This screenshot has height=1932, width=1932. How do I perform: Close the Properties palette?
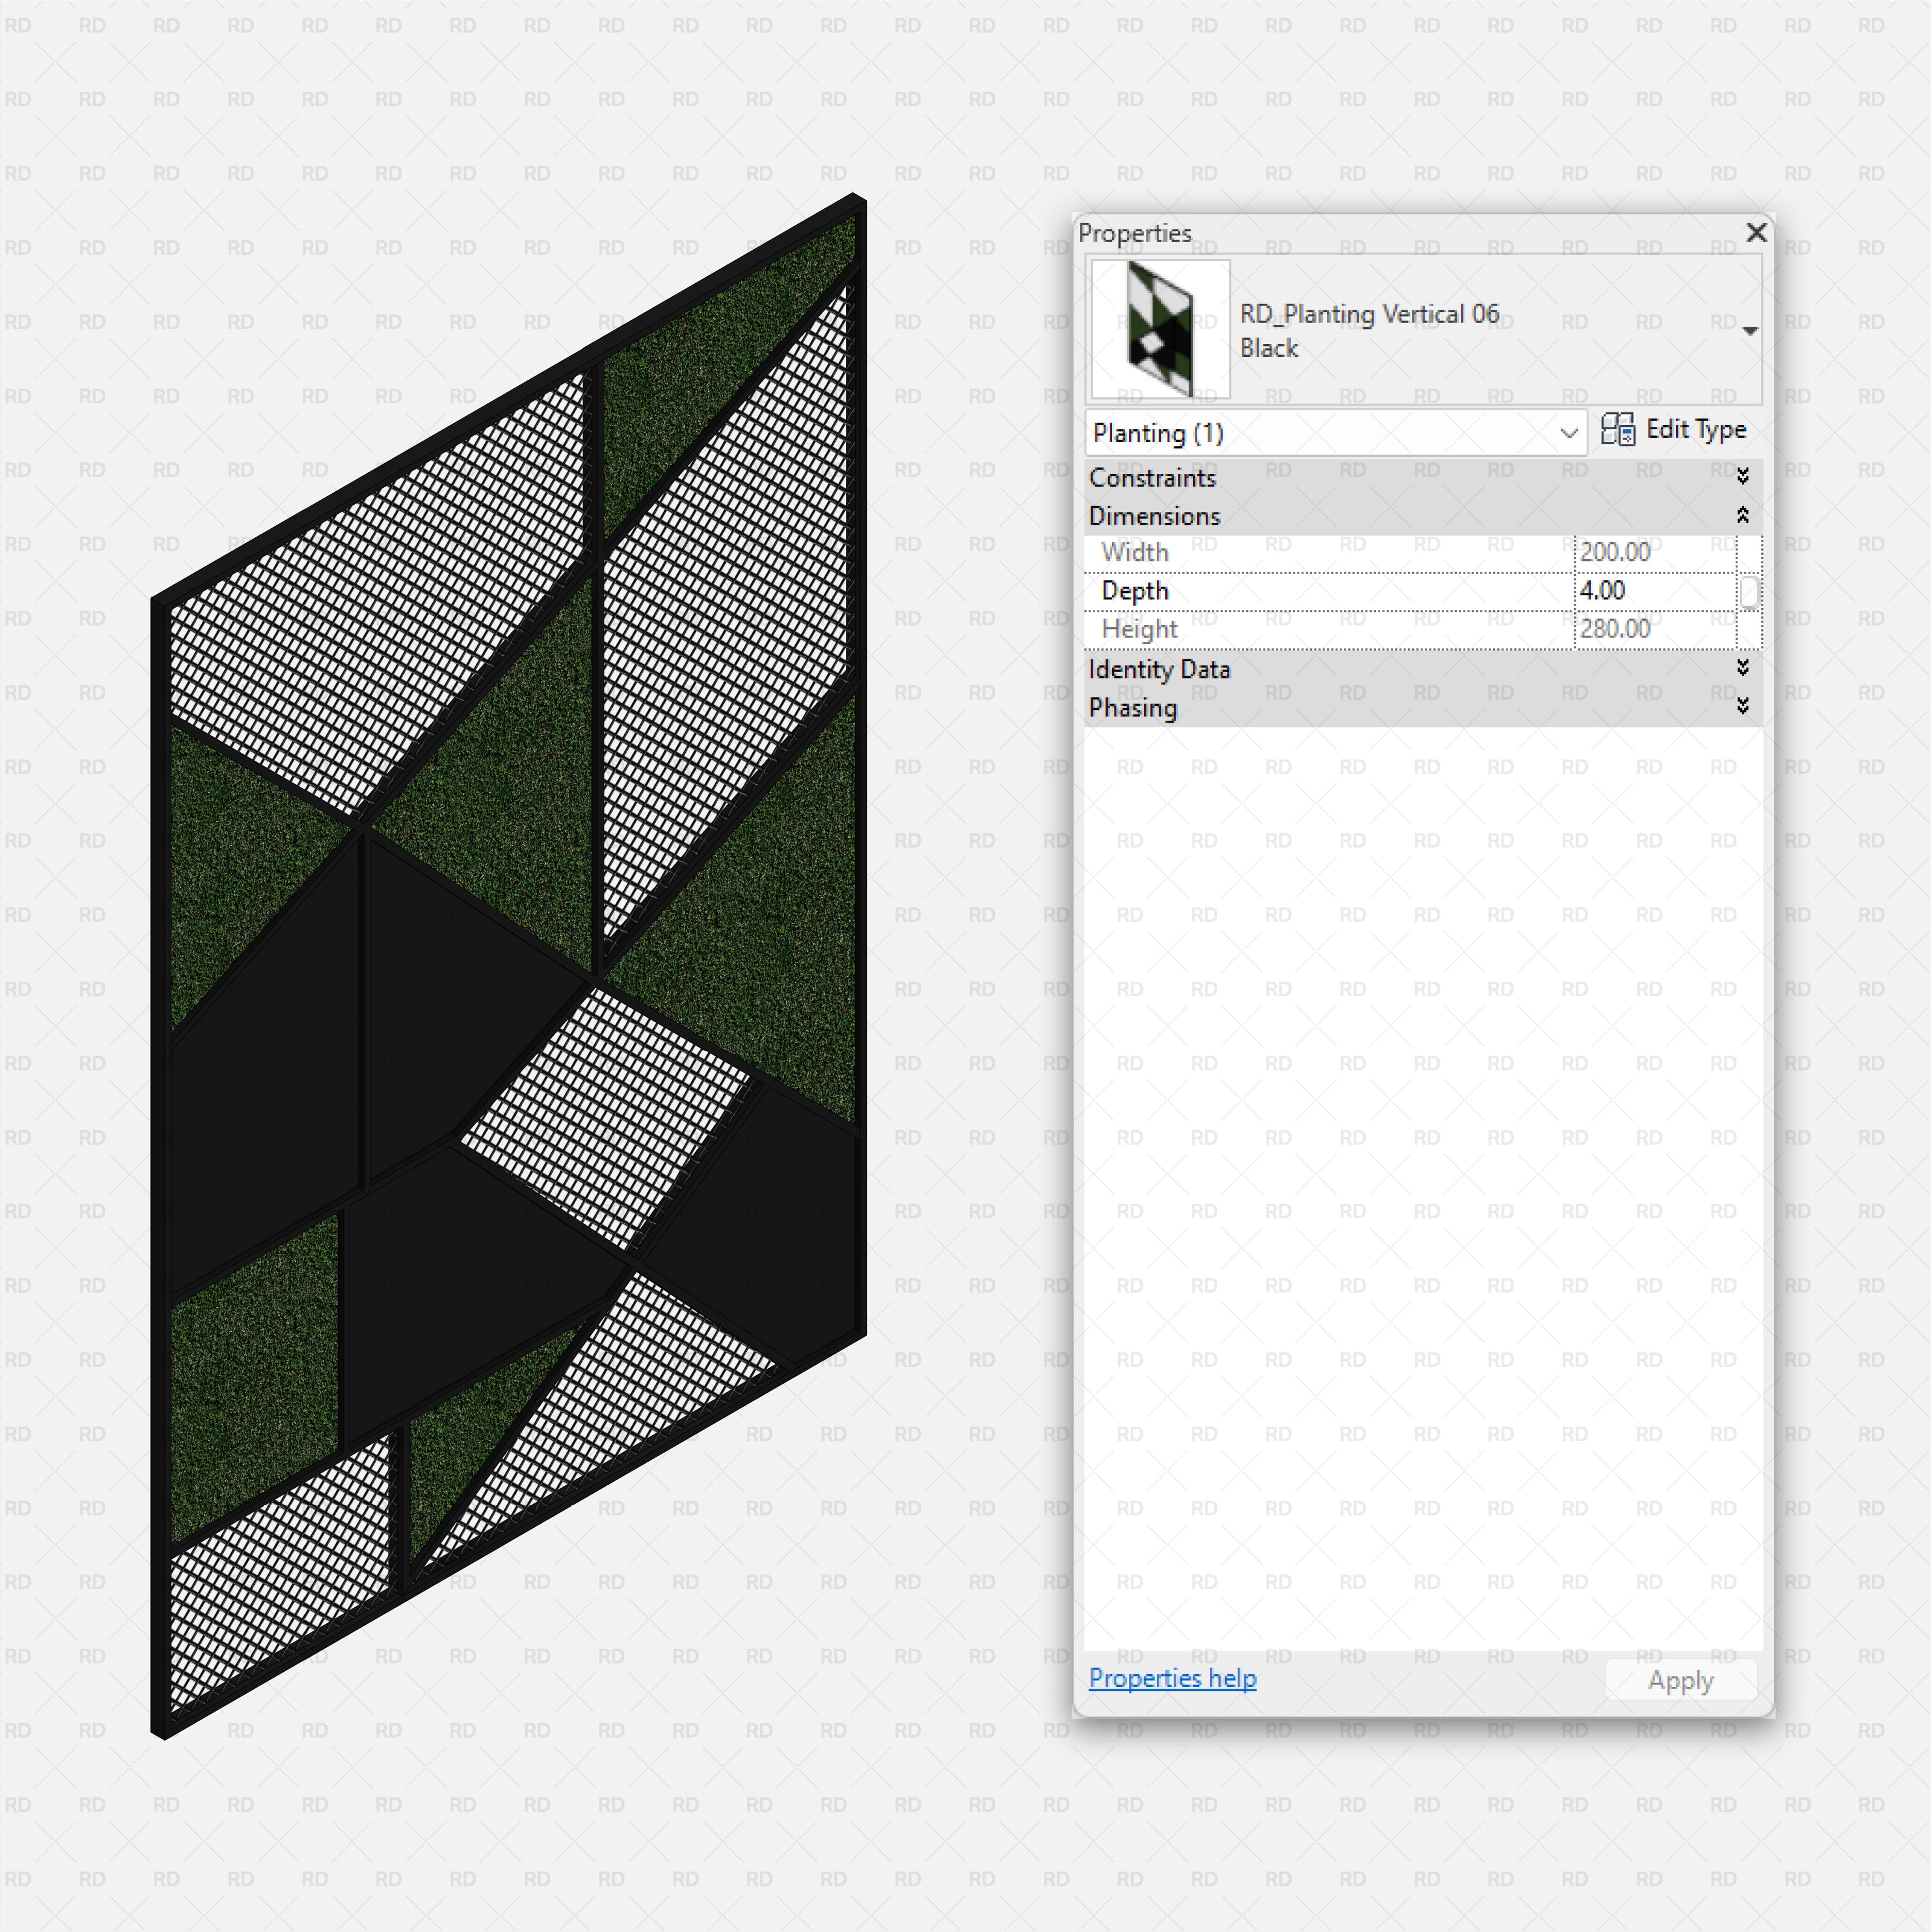click(1756, 233)
